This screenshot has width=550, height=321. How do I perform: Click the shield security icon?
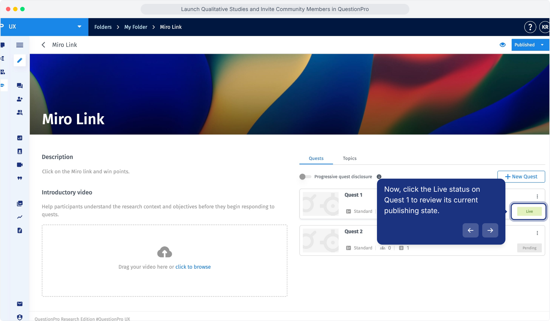pyautogui.click(x=20, y=317)
